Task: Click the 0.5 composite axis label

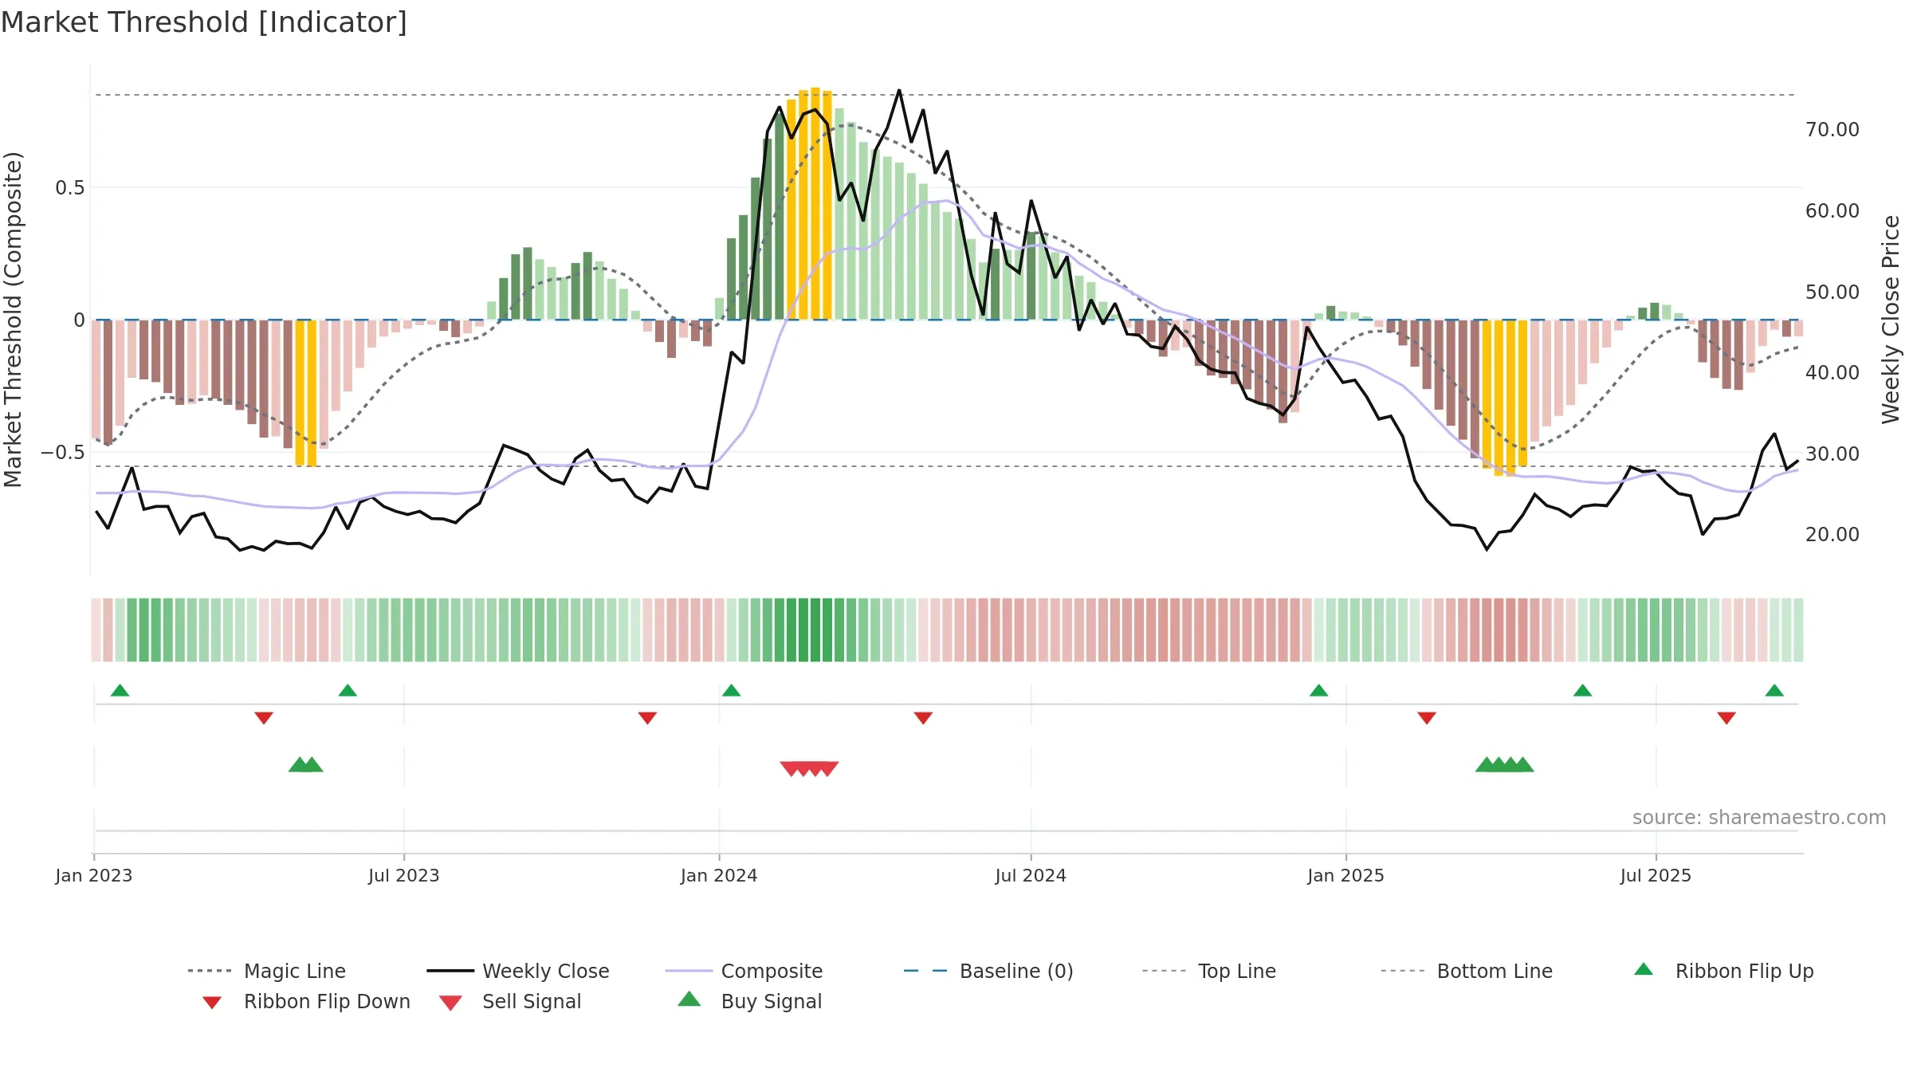Action: click(x=70, y=187)
